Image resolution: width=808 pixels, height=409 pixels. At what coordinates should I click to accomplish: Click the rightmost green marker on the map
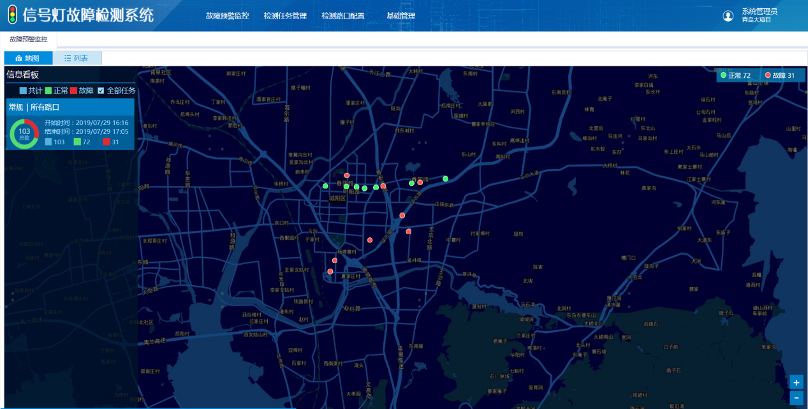[446, 179]
